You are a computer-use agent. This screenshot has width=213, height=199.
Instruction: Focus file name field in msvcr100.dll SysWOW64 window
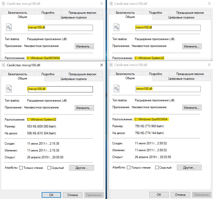(x=168, y=89)
